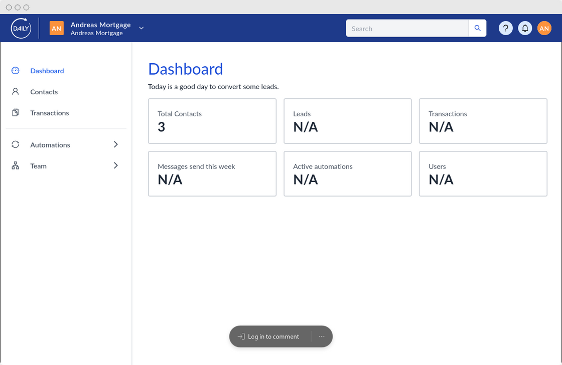Open the Total Contacts card
562x365 pixels.
tap(212, 121)
